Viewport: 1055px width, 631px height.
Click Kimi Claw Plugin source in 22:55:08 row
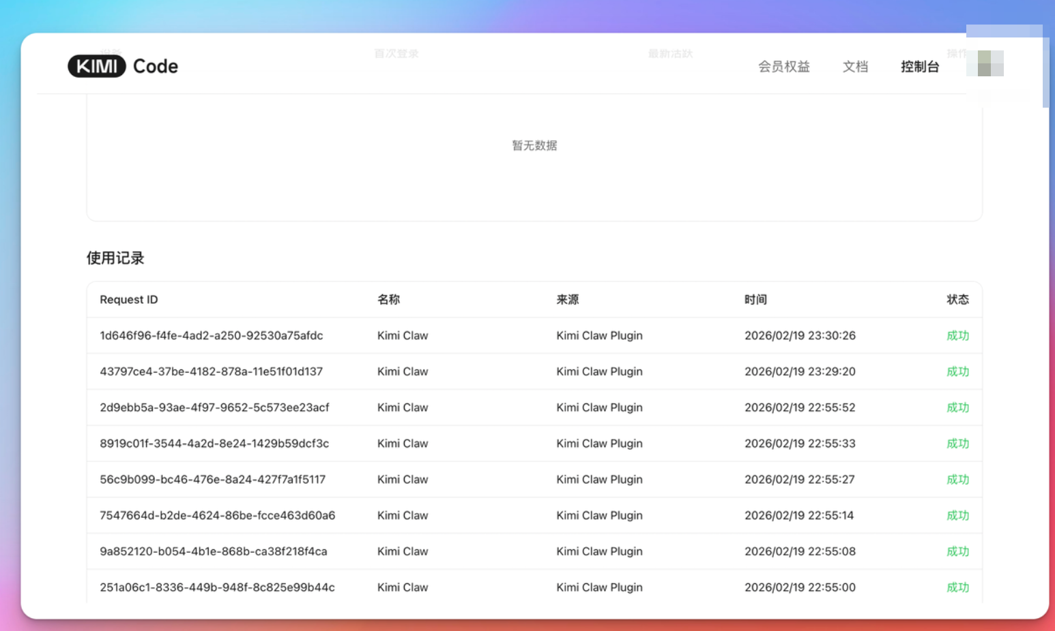point(599,551)
